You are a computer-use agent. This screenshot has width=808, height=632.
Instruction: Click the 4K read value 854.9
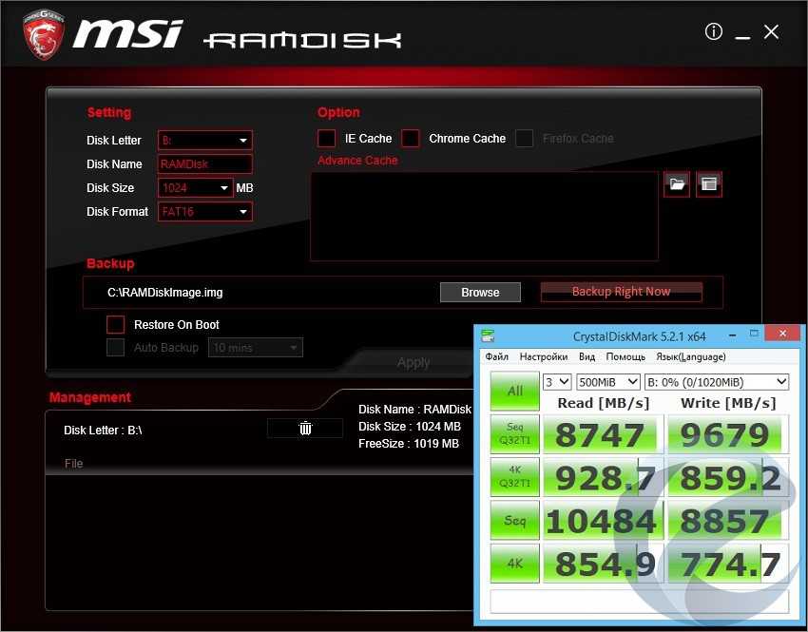604,564
